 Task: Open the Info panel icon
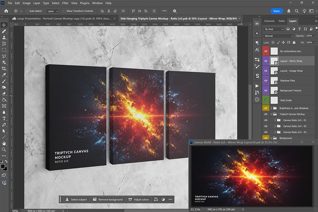tap(257, 99)
